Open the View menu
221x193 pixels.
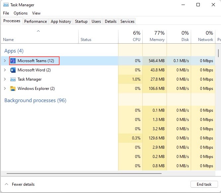[x=36, y=13]
